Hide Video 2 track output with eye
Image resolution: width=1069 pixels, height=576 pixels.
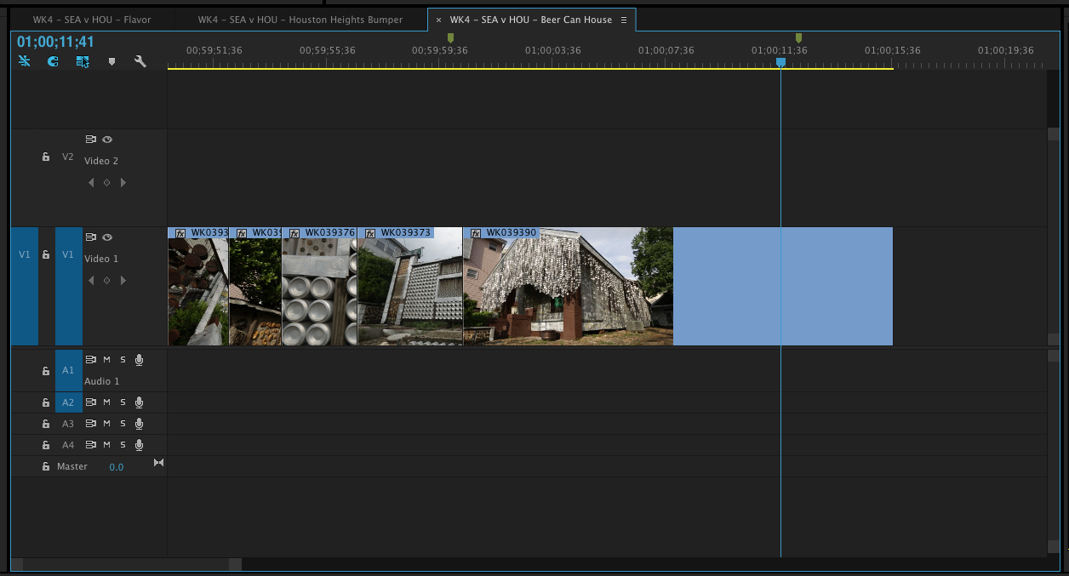(x=107, y=140)
